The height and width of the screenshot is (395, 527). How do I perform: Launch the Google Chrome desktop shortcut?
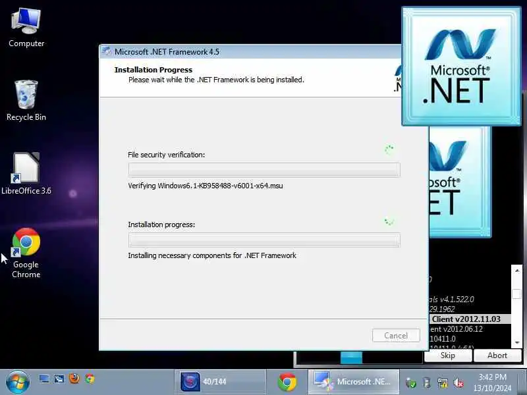[x=26, y=253]
